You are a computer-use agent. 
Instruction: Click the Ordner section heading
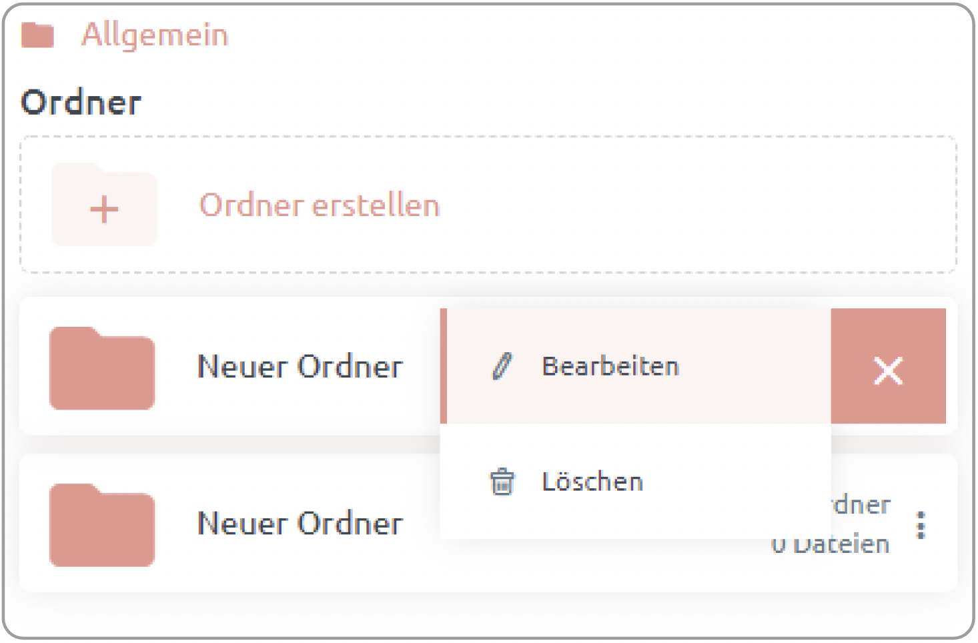(81, 103)
